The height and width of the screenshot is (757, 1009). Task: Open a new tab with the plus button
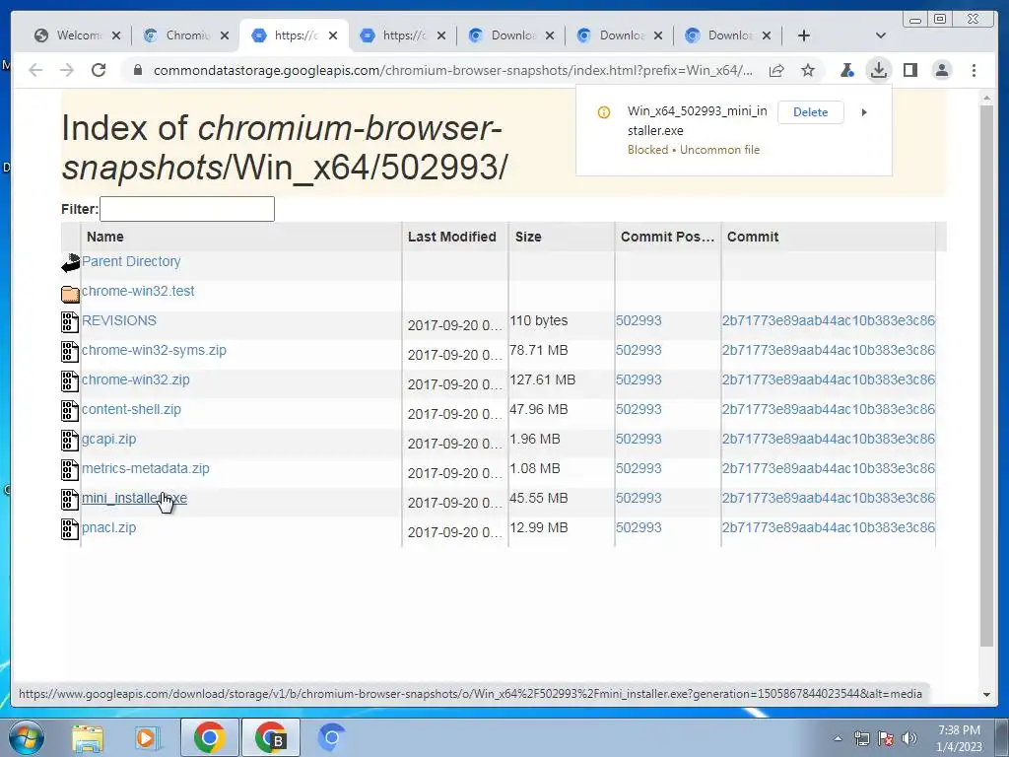pyautogui.click(x=804, y=35)
